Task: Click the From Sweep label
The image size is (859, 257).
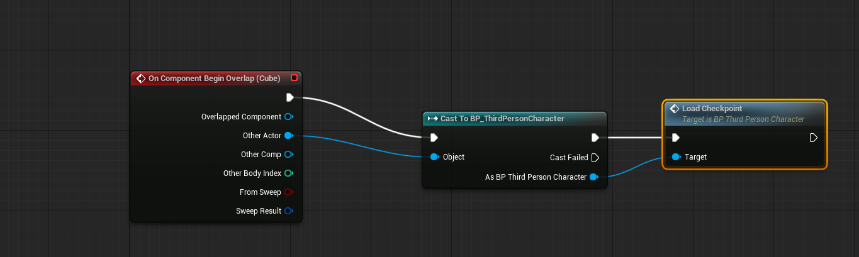Action: tap(261, 192)
